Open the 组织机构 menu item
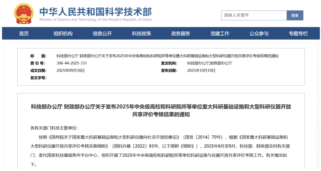The width and height of the screenshot is (321, 171). (63, 33)
